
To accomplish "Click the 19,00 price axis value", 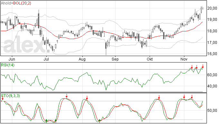I will coord(212,20).
